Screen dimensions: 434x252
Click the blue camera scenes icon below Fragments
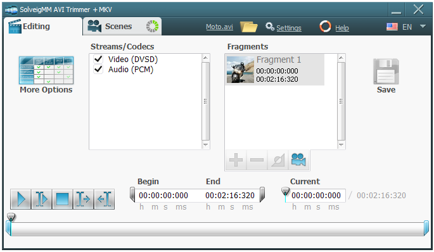click(298, 160)
